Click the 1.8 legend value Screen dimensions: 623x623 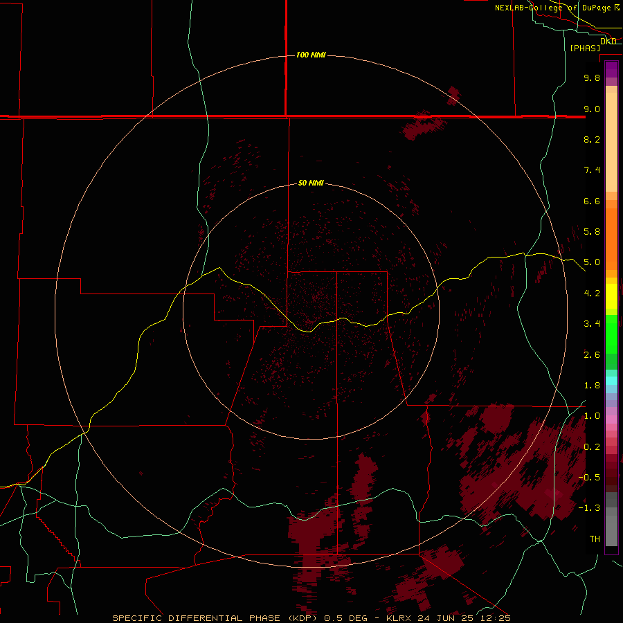[x=592, y=386]
